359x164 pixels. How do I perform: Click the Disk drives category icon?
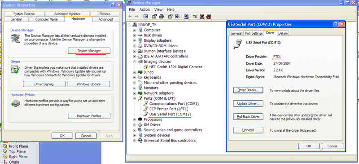click(140, 35)
